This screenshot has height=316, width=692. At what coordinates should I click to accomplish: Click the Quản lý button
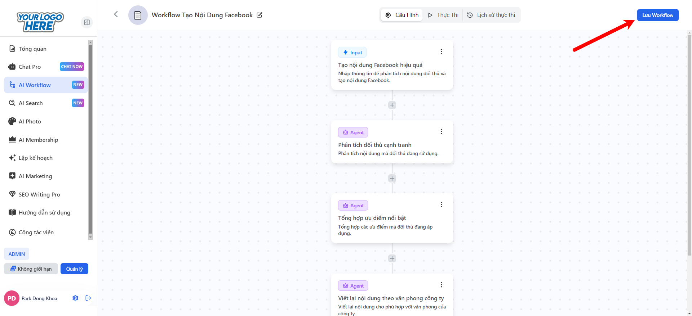tap(74, 269)
